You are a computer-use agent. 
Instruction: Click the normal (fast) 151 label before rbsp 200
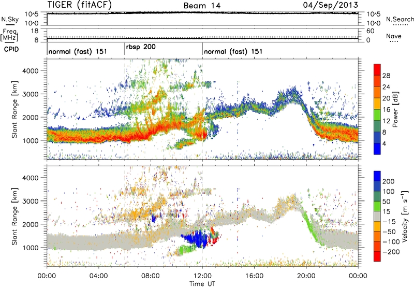tap(78, 51)
